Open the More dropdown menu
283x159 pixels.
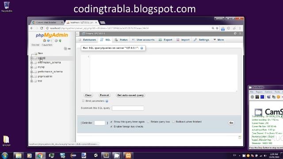[x=218, y=40]
